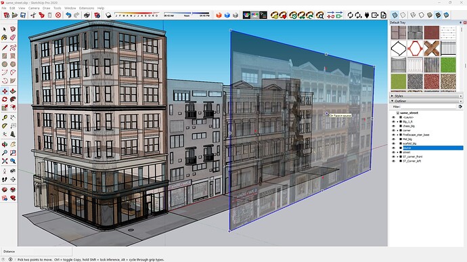Expand the ST_corner_front node
Image resolution: width=467 pixels, height=262 pixels.
[397, 157]
